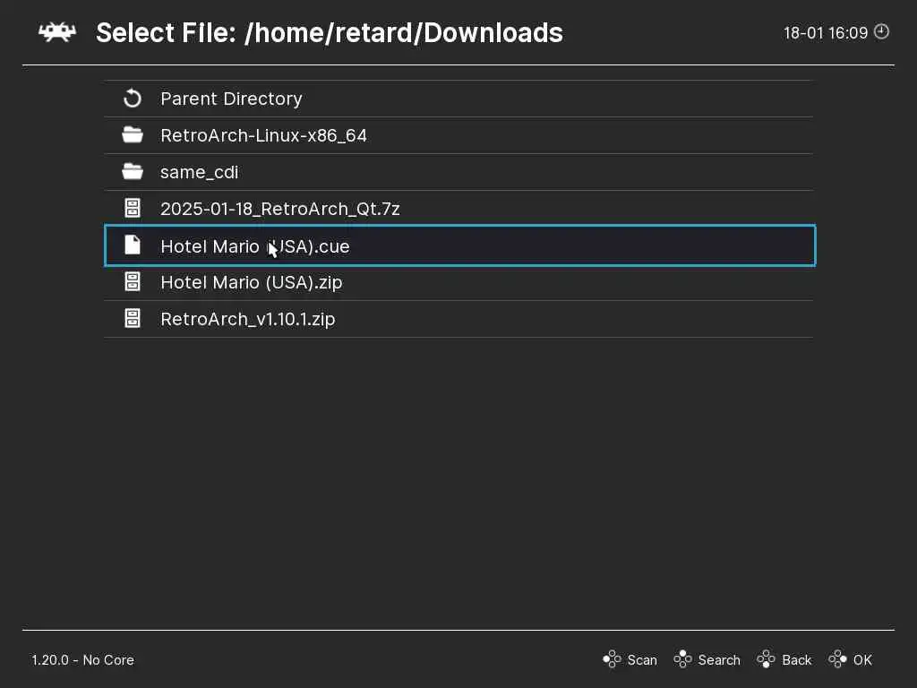
Task: Click the clock icon beside the time
Action: coord(882,32)
